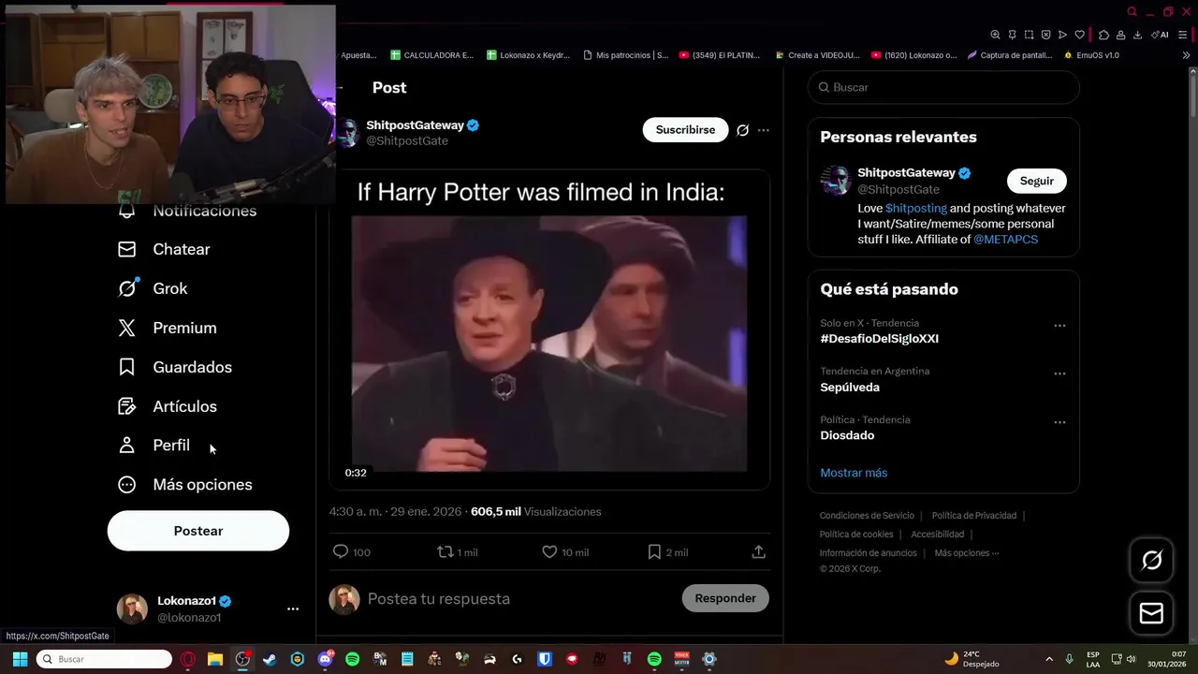
Task: Open ShitpostGateway profile name link
Action: click(x=415, y=125)
